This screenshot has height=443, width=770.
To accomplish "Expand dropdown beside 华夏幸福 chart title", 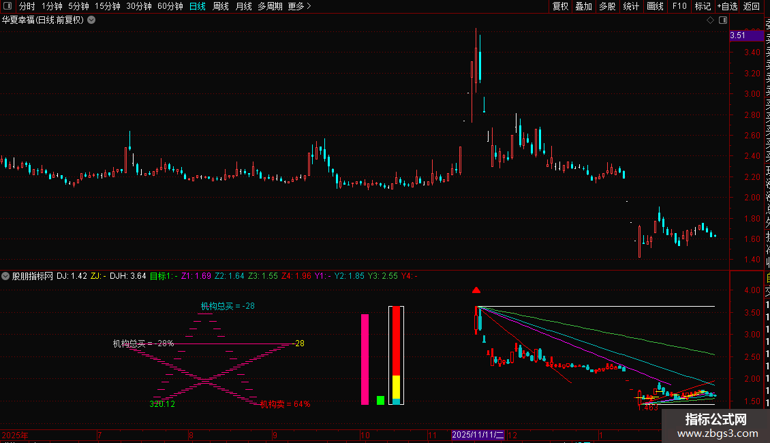I will (x=91, y=20).
